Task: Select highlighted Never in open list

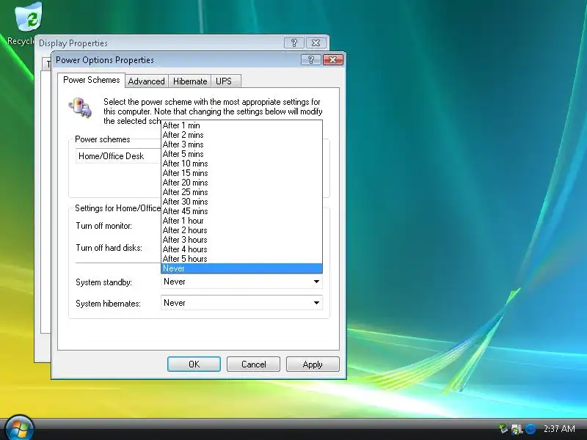Action: click(241, 268)
